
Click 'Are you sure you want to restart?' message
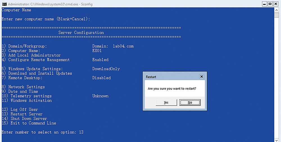[172, 89]
